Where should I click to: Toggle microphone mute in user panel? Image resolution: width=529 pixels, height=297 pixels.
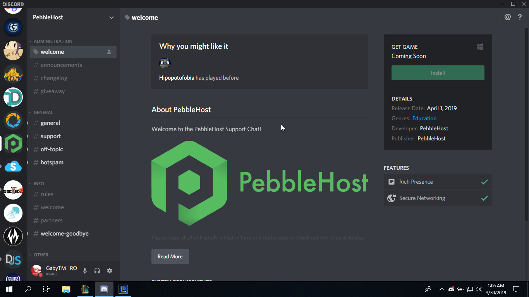point(85,271)
